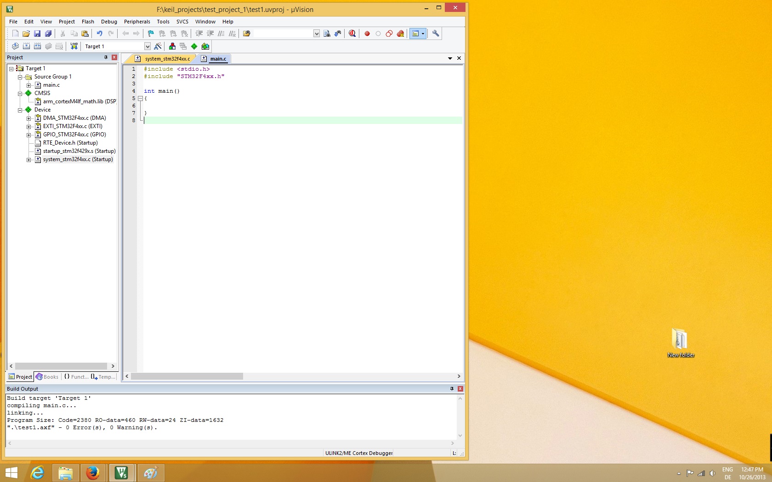Screen dimensions: 772x482
Task: Insert a breakpoint with the red circle icon
Action: tap(367, 34)
